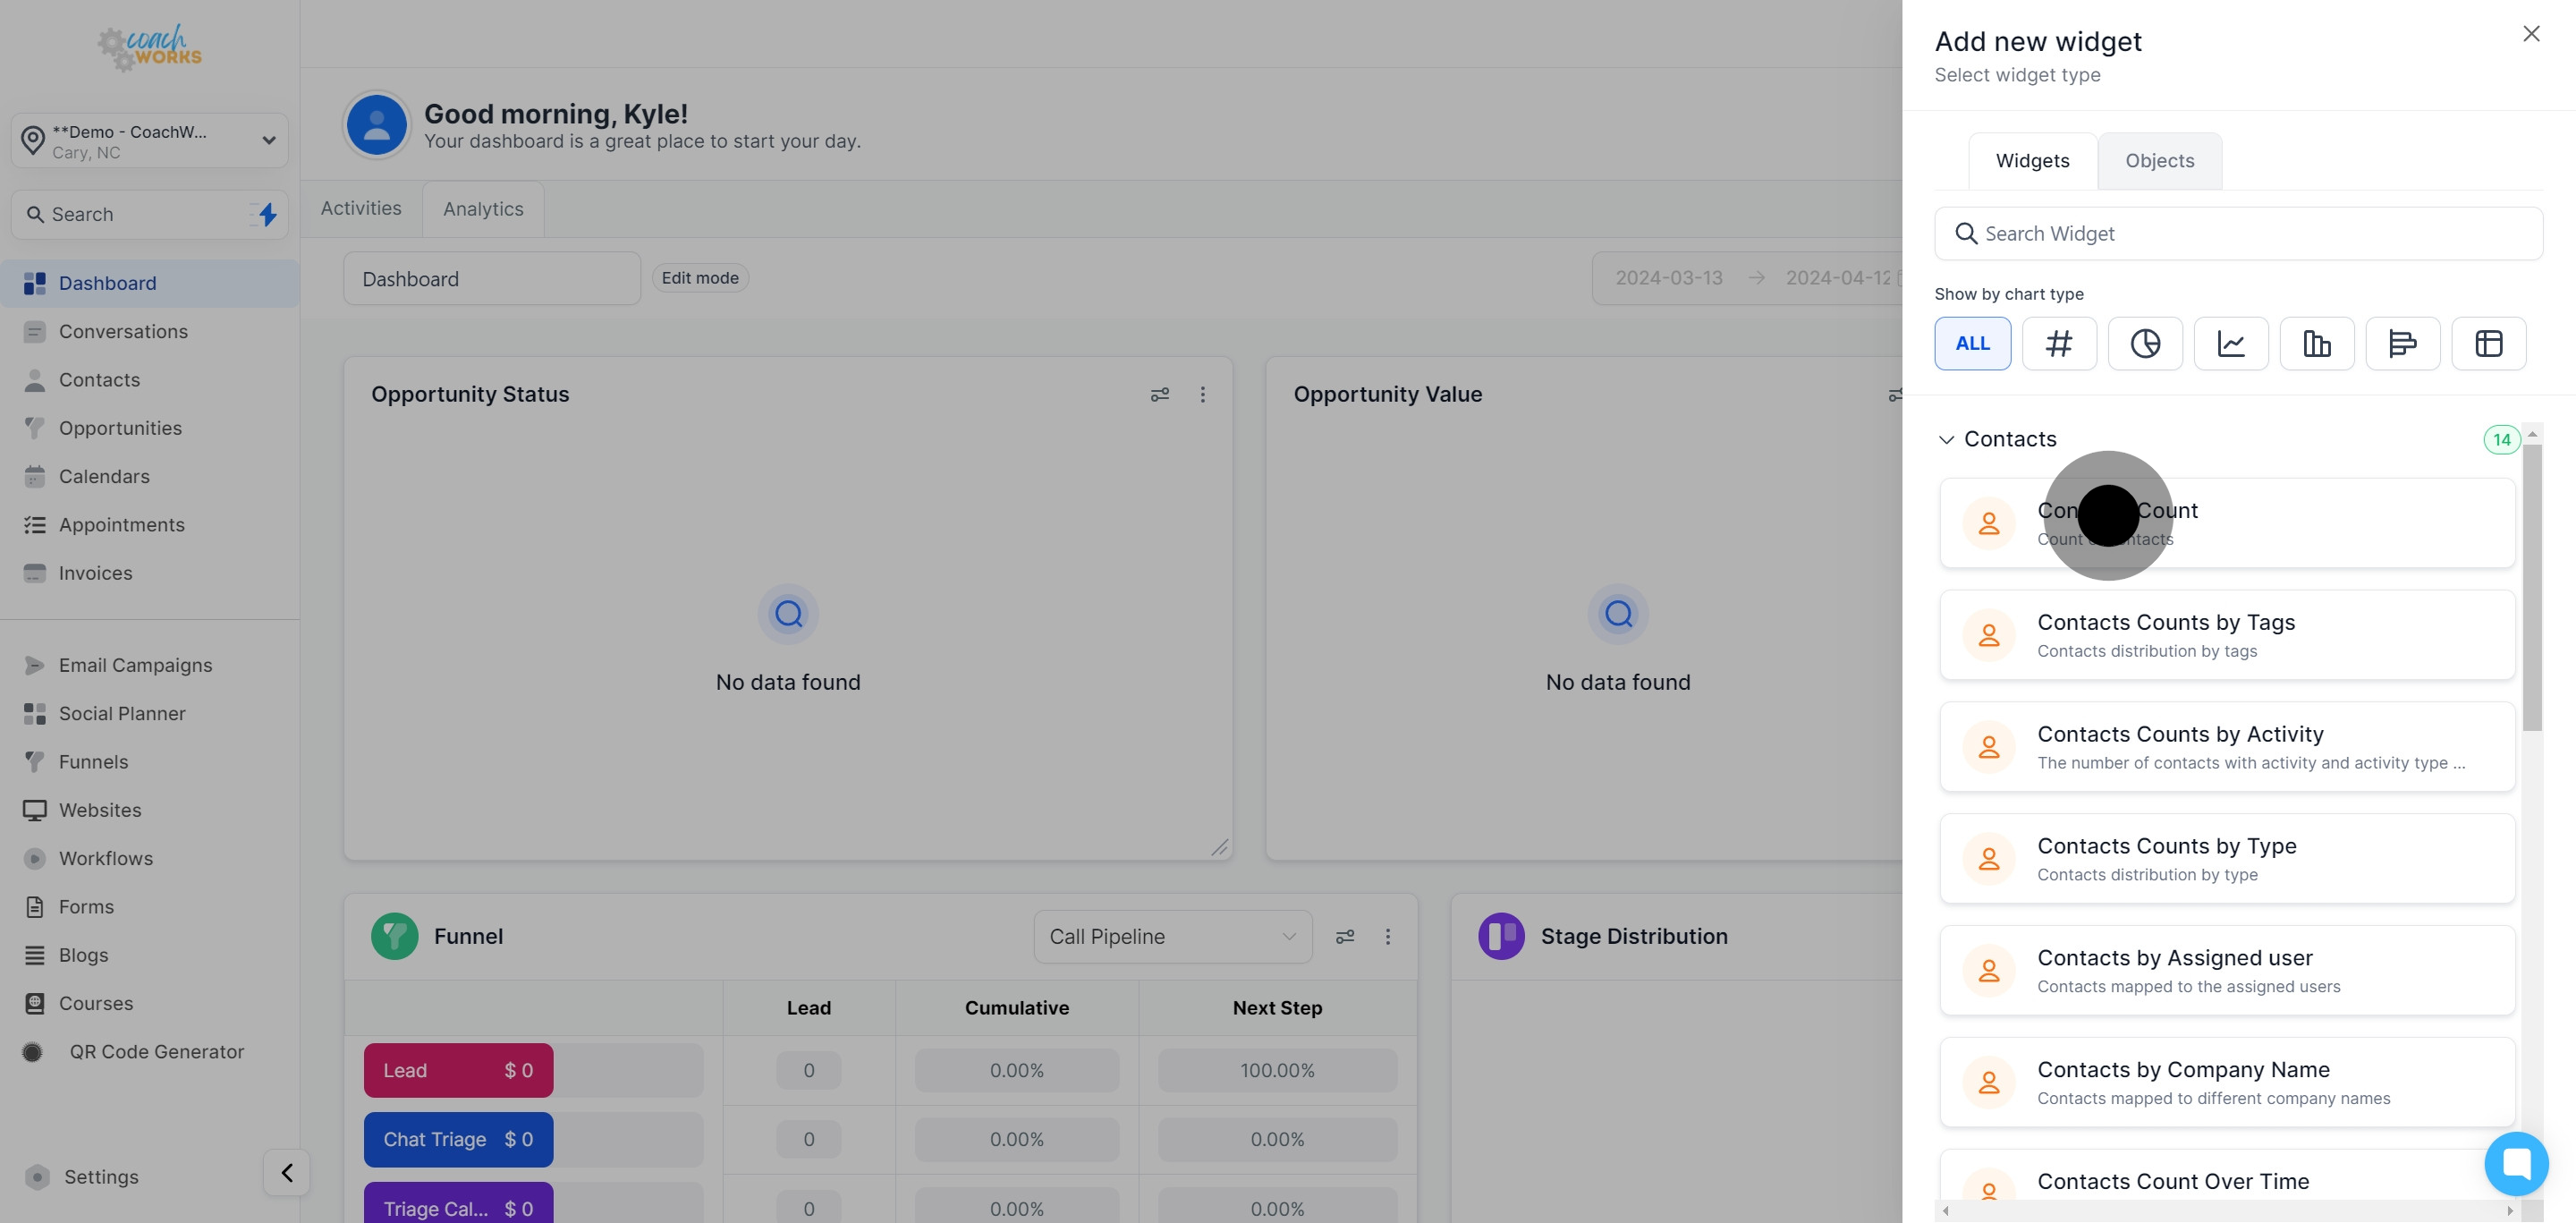The width and height of the screenshot is (2576, 1223).
Task: Add the Contacts Counts by Tags widget
Action: tap(2226, 635)
